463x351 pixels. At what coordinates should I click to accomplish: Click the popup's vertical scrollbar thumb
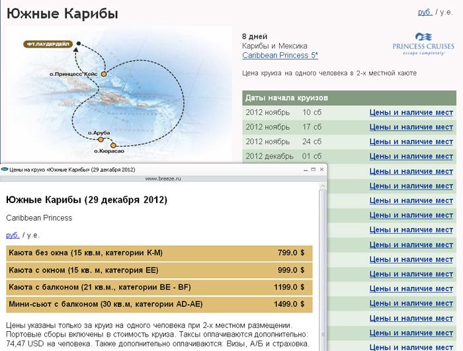tap(323, 270)
